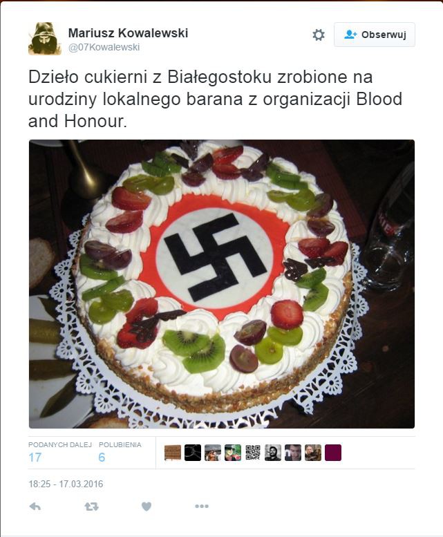The width and height of the screenshot is (443, 537).
Task: Open the first brown sign avatar
Action: [173, 453]
